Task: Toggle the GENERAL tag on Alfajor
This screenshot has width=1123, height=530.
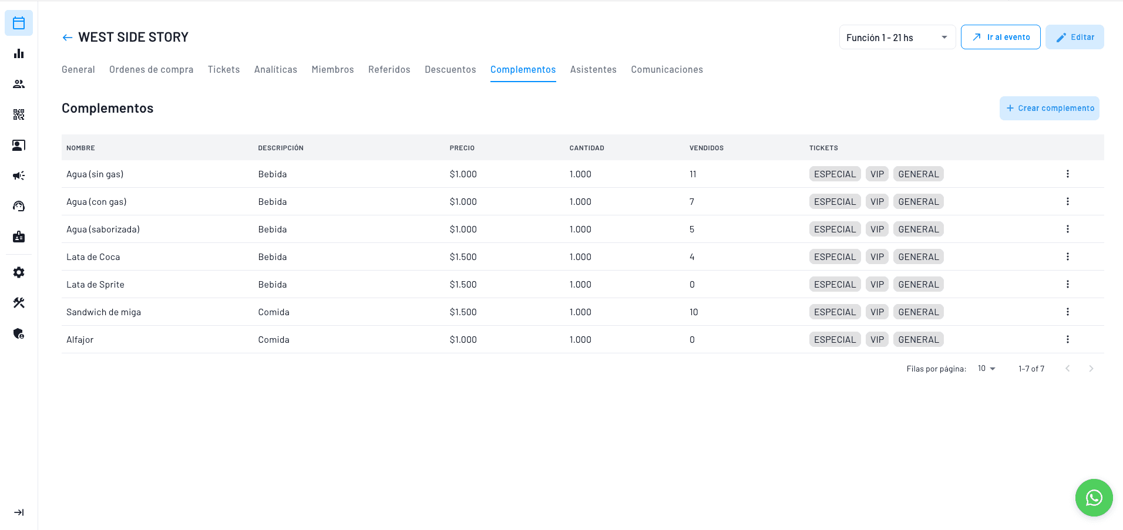Action: pyautogui.click(x=918, y=339)
